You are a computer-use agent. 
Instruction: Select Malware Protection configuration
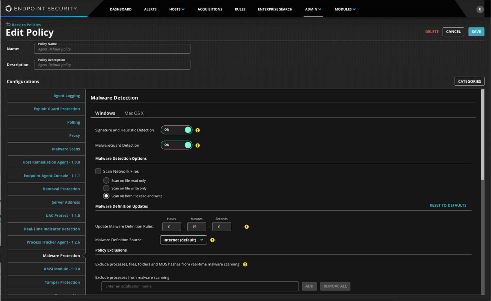coord(46,256)
